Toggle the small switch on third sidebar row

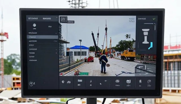(x=55, y=41)
